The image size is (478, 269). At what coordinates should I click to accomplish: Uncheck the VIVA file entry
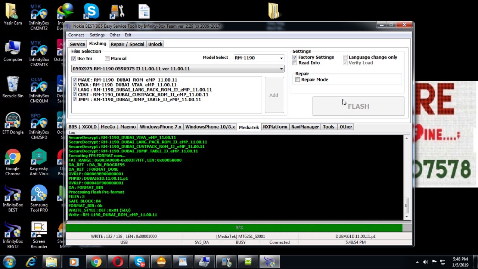(x=75, y=85)
